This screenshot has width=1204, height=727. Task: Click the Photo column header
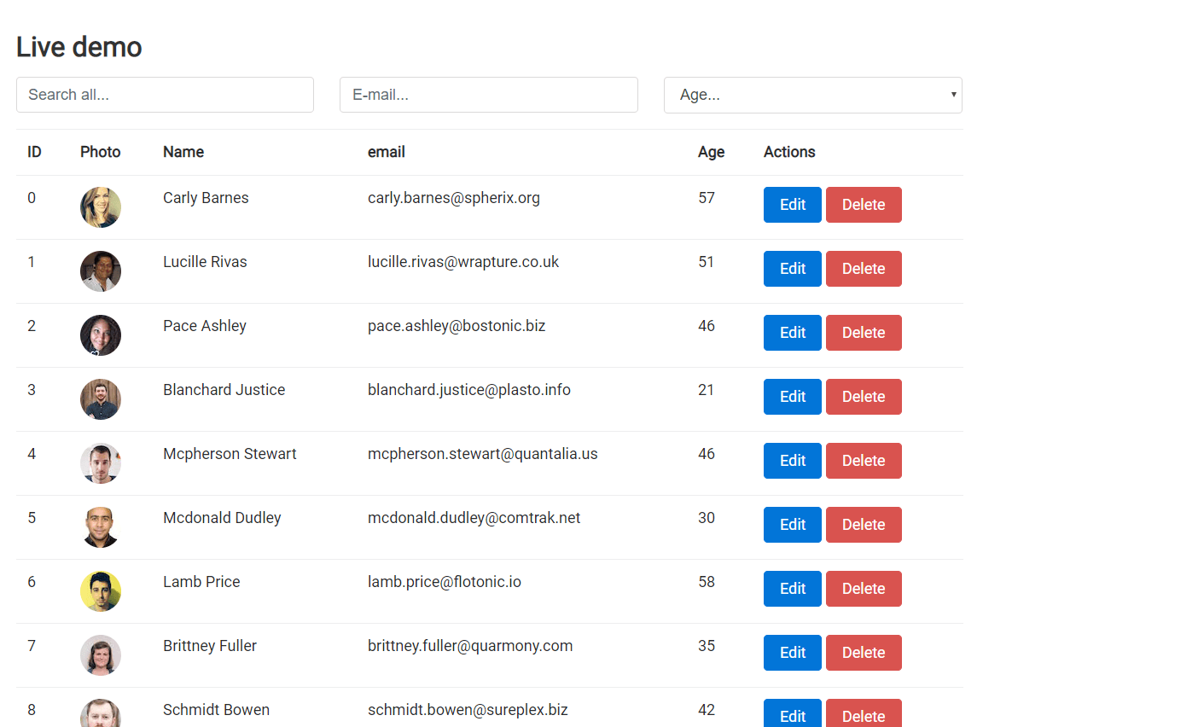point(101,152)
